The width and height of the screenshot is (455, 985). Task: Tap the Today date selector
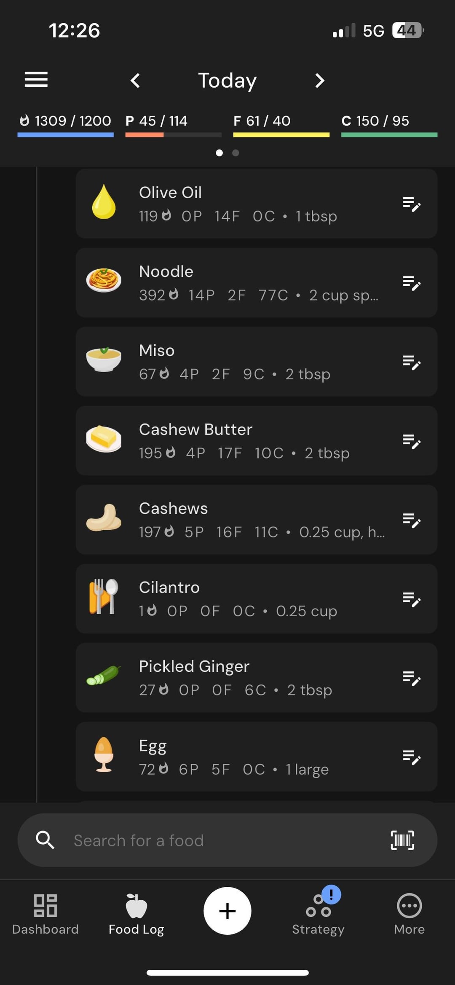tap(227, 81)
